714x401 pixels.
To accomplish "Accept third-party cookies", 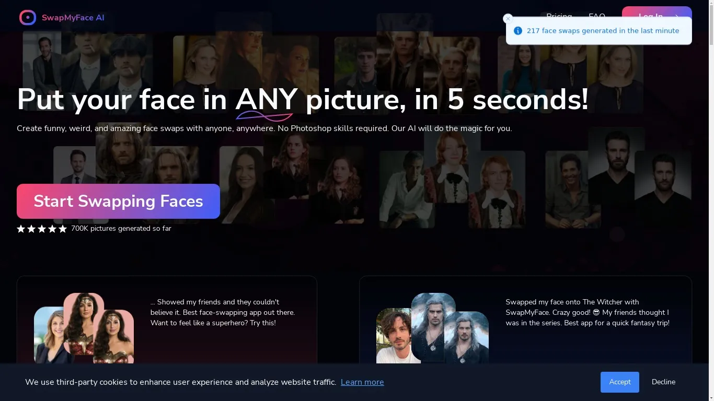I will point(619,382).
